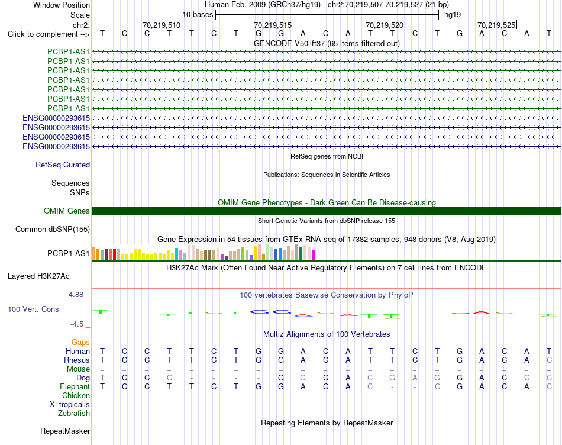Open the Multiz Alignments of 100 Vertebrates title
Screen dimensions: 562x445
pyautogui.click(x=327, y=334)
